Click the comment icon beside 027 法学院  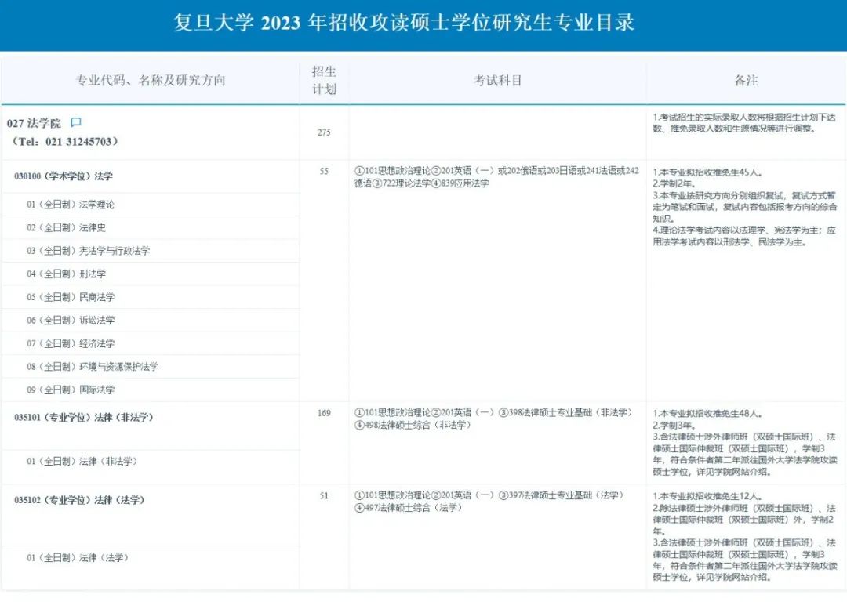point(76,123)
